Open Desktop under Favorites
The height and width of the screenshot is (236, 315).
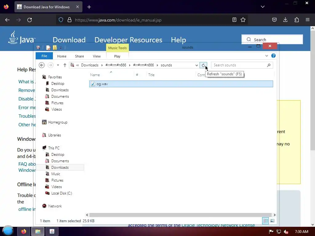(58, 84)
